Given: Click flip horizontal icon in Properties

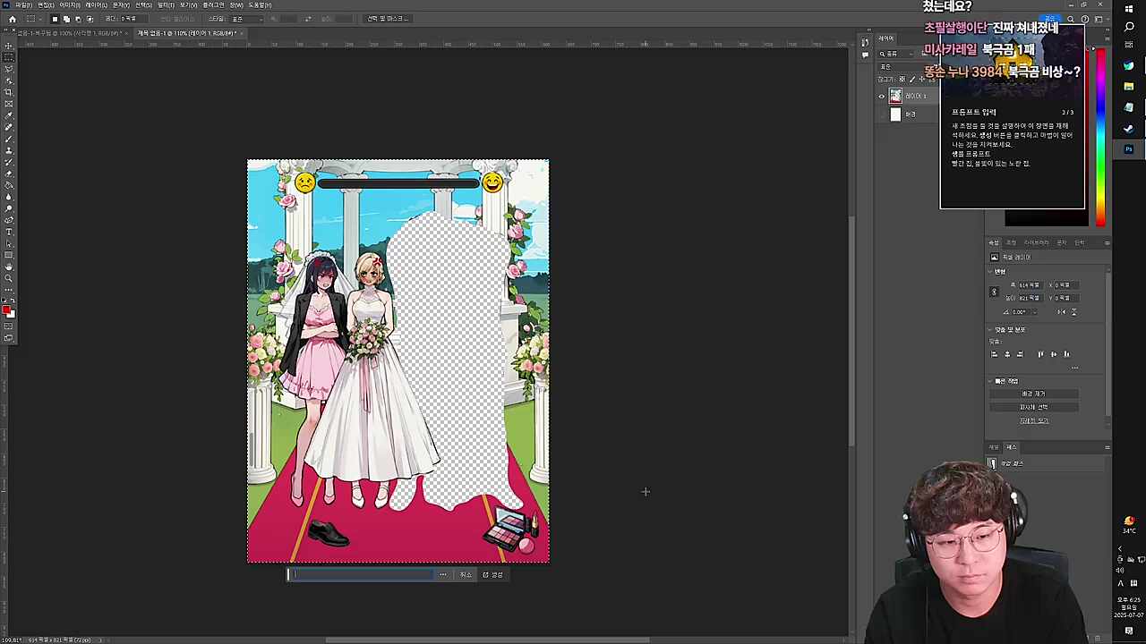Looking at the screenshot, I should click(1060, 312).
